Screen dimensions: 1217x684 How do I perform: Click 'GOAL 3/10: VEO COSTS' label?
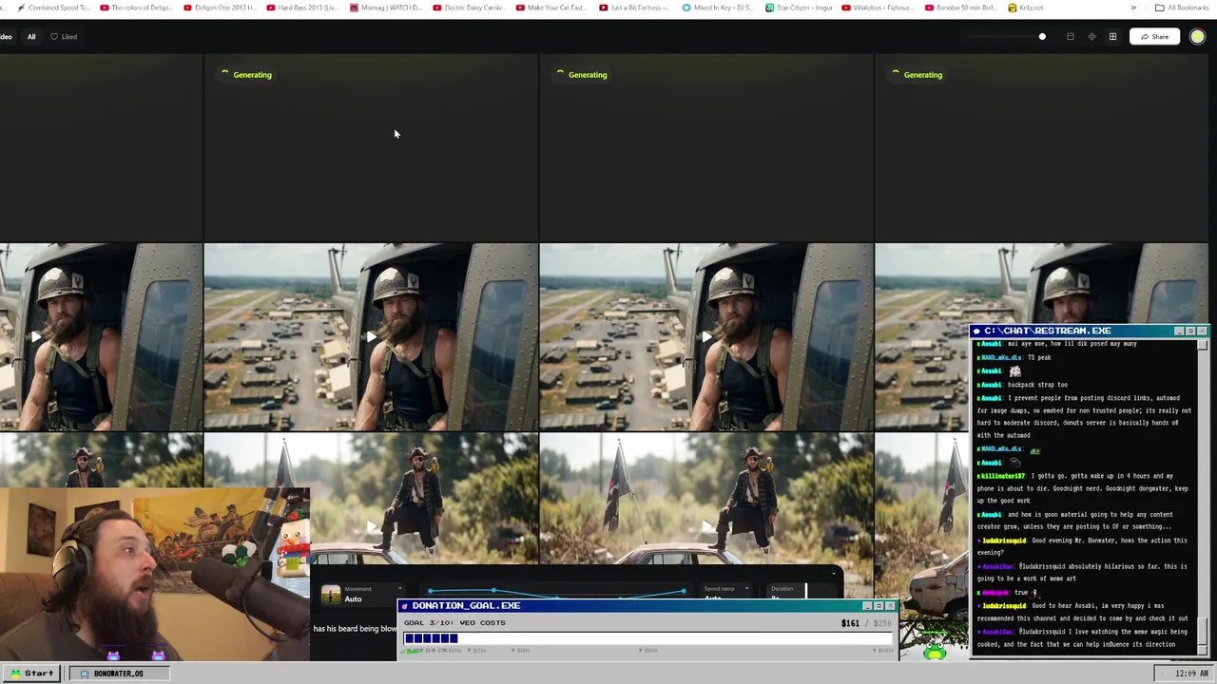pos(454,623)
